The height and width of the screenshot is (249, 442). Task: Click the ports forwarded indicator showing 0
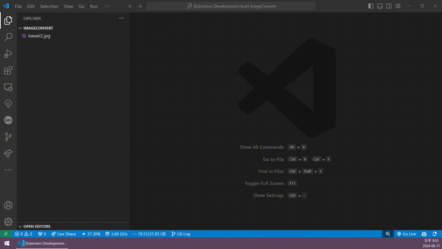(x=42, y=234)
